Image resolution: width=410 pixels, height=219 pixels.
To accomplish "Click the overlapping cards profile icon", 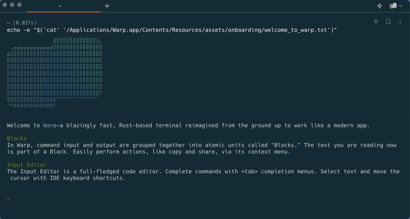I will [393, 6].
